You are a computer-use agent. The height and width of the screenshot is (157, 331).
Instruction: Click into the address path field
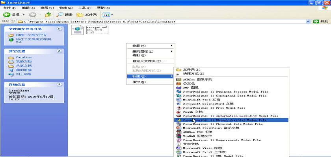click(162, 22)
